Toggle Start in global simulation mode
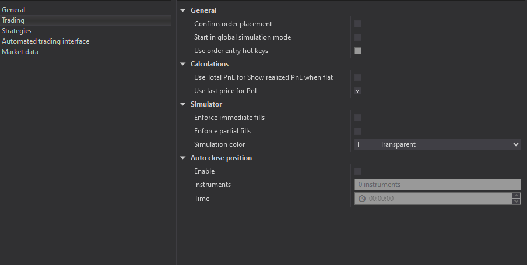The width and height of the screenshot is (527, 265). point(358,37)
